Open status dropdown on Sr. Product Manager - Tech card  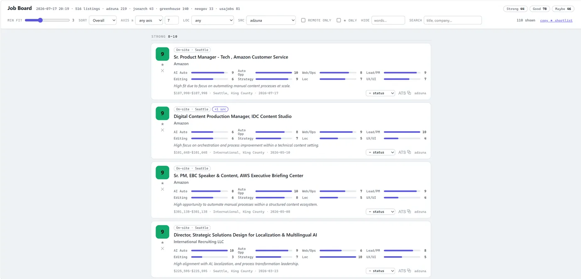pos(381,93)
